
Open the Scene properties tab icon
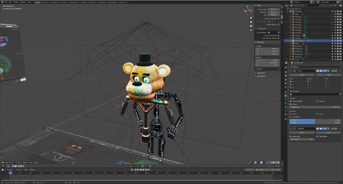pyautogui.click(x=286, y=83)
